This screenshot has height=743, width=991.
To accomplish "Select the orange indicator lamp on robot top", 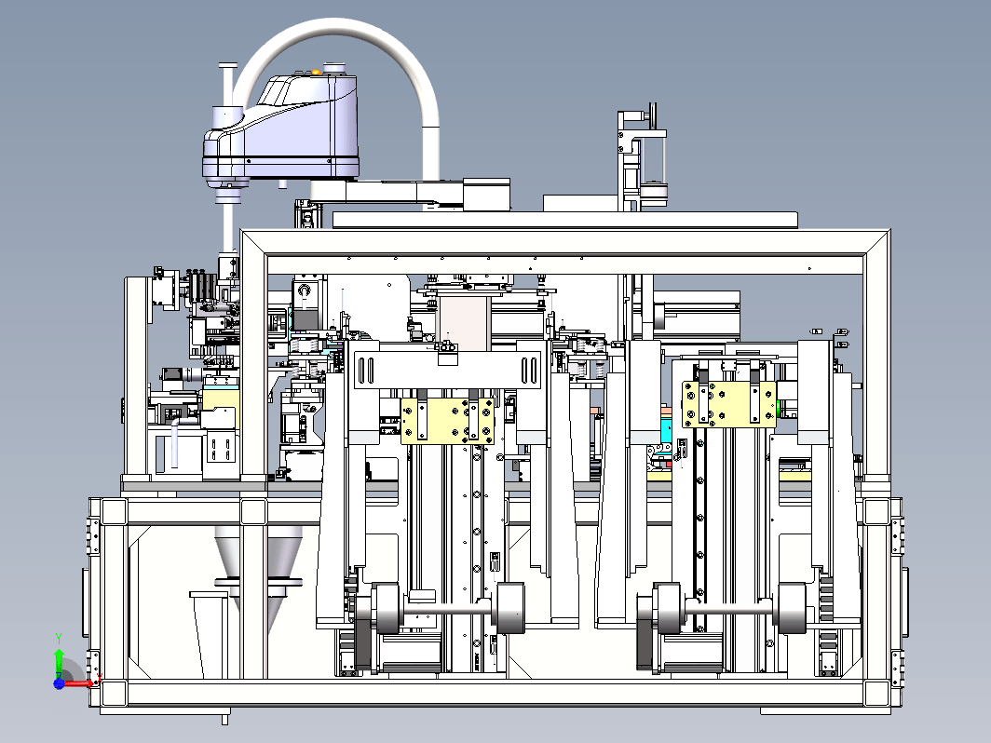I will pyautogui.click(x=316, y=73).
